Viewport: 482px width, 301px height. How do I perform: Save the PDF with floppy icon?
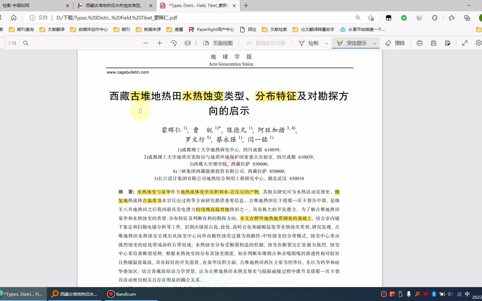[x=433, y=43]
